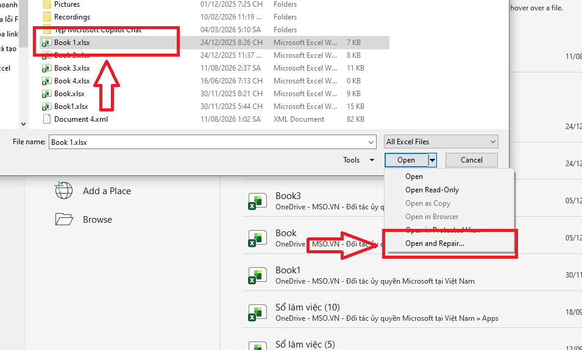Click date 16/06/2026 7:13 CH
The height and width of the screenshot is (350, 582).
pyautogui.click(x=231, y=81)
